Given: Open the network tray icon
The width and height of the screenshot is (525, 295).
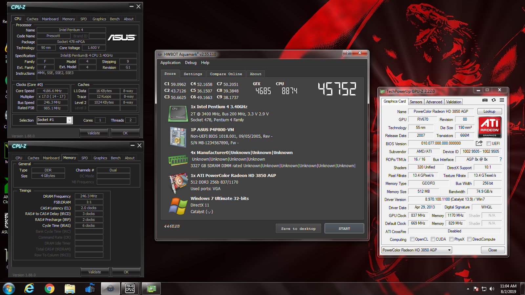Looking at the screenshot, I should coord(484,289).
